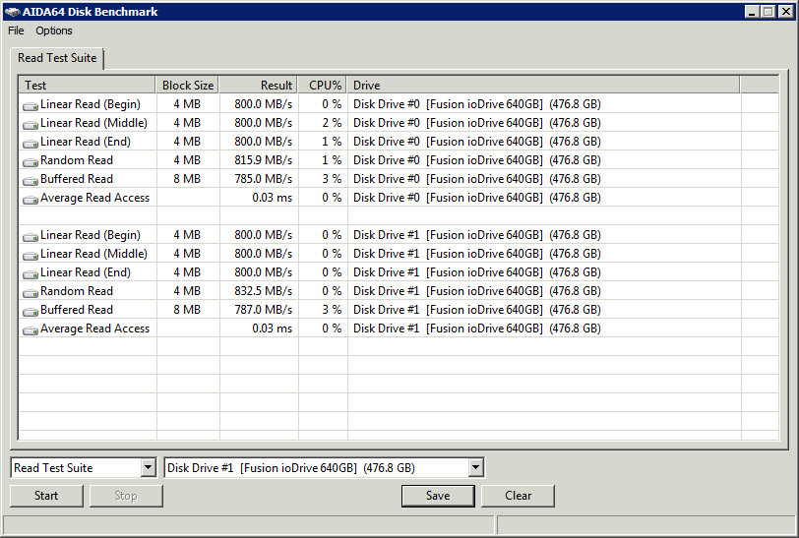This screenshot has width=799, height=538.
Task: Click Drive #1 Linear Read (Middle) test name
Action: 93,254
